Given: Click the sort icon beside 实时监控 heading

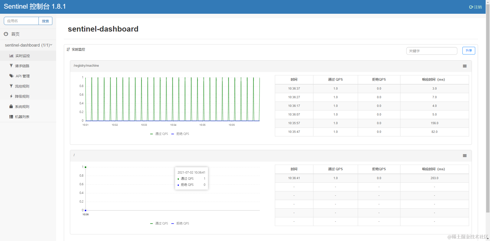Looking at the screenshot, I should 68,49.
